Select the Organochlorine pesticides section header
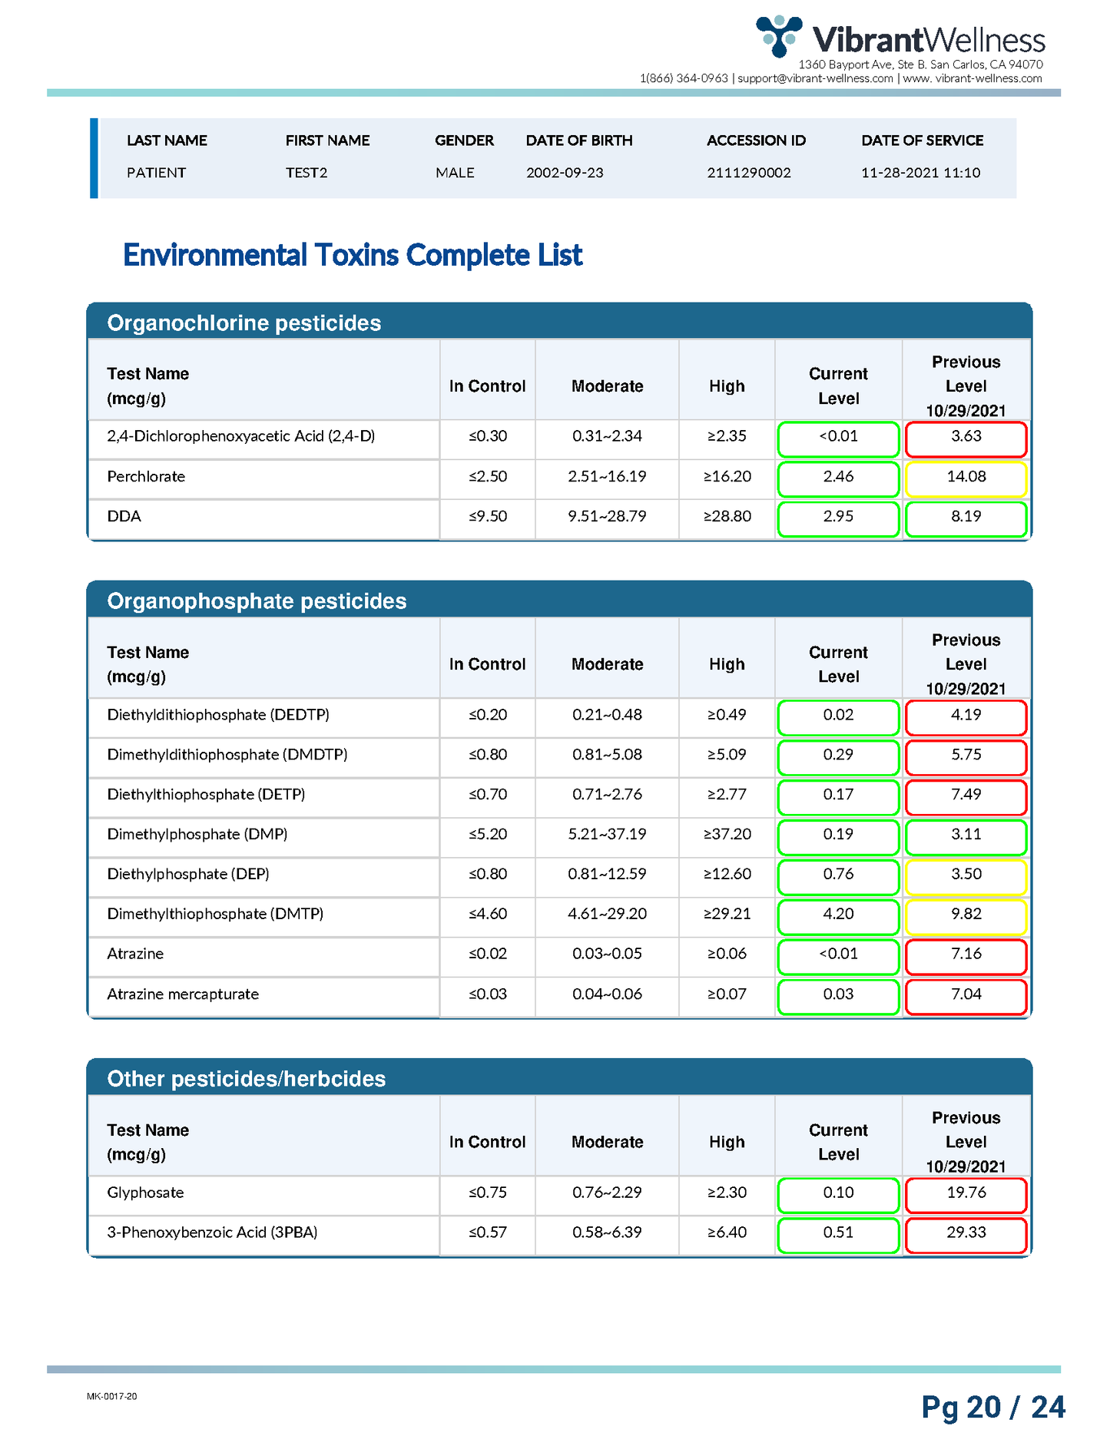The image size is (1110, 1436). pos(244,323)
